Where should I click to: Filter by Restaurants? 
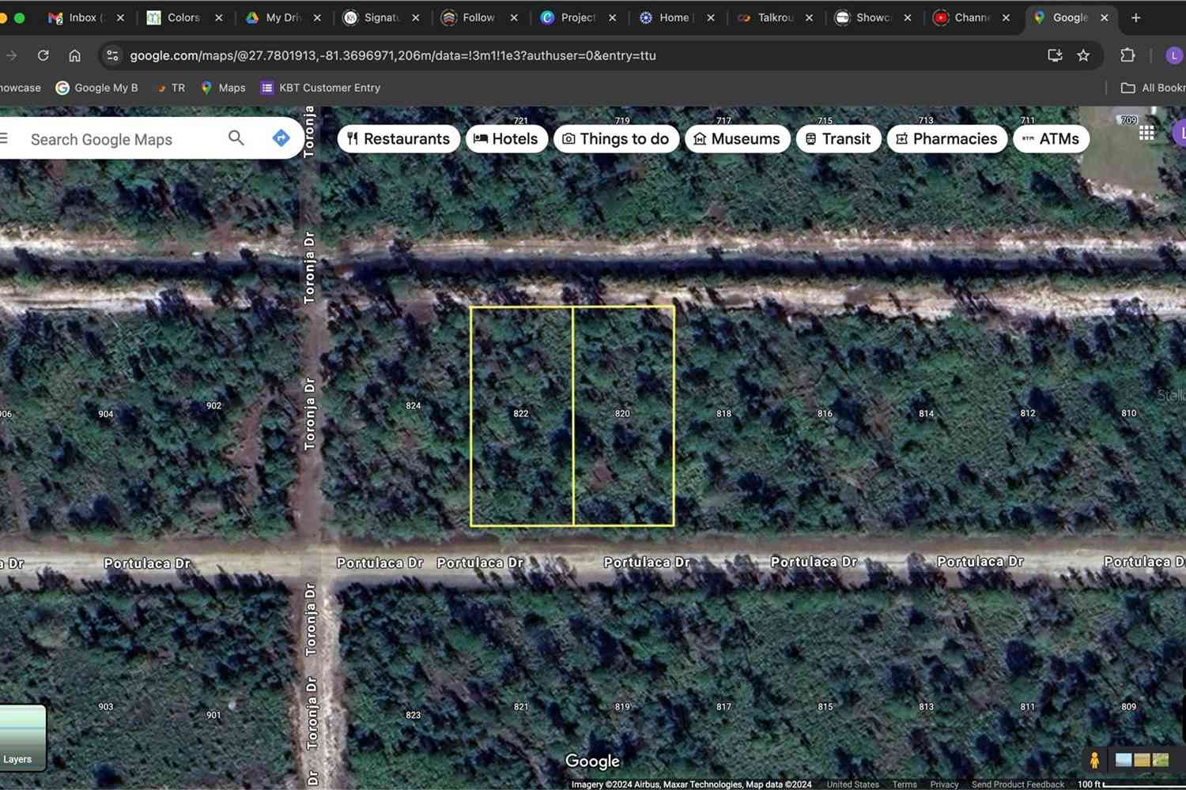tap(398, 139)
